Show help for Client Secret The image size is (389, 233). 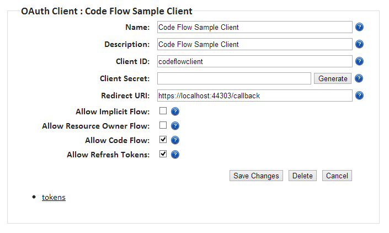[x=359, y=78]
